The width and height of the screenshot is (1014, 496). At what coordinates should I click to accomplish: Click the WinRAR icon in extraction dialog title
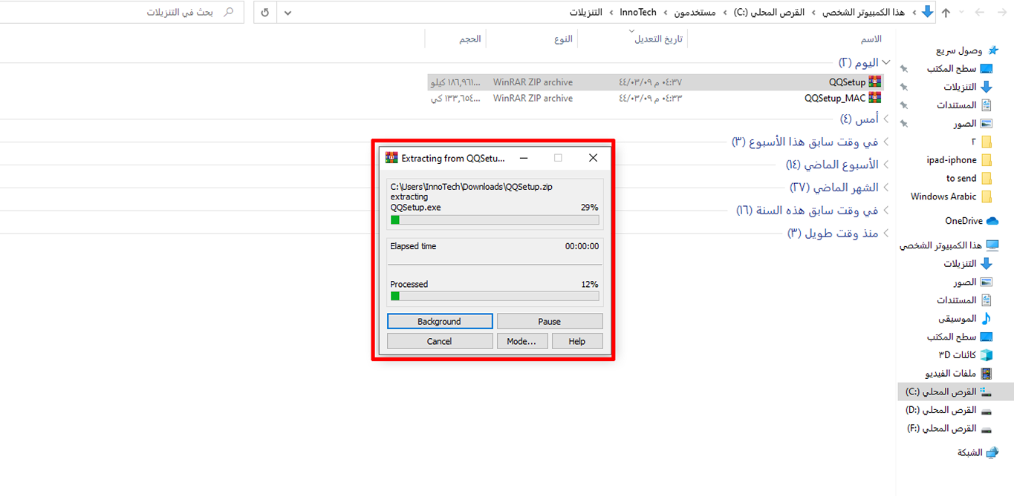[x=391, y=158]
